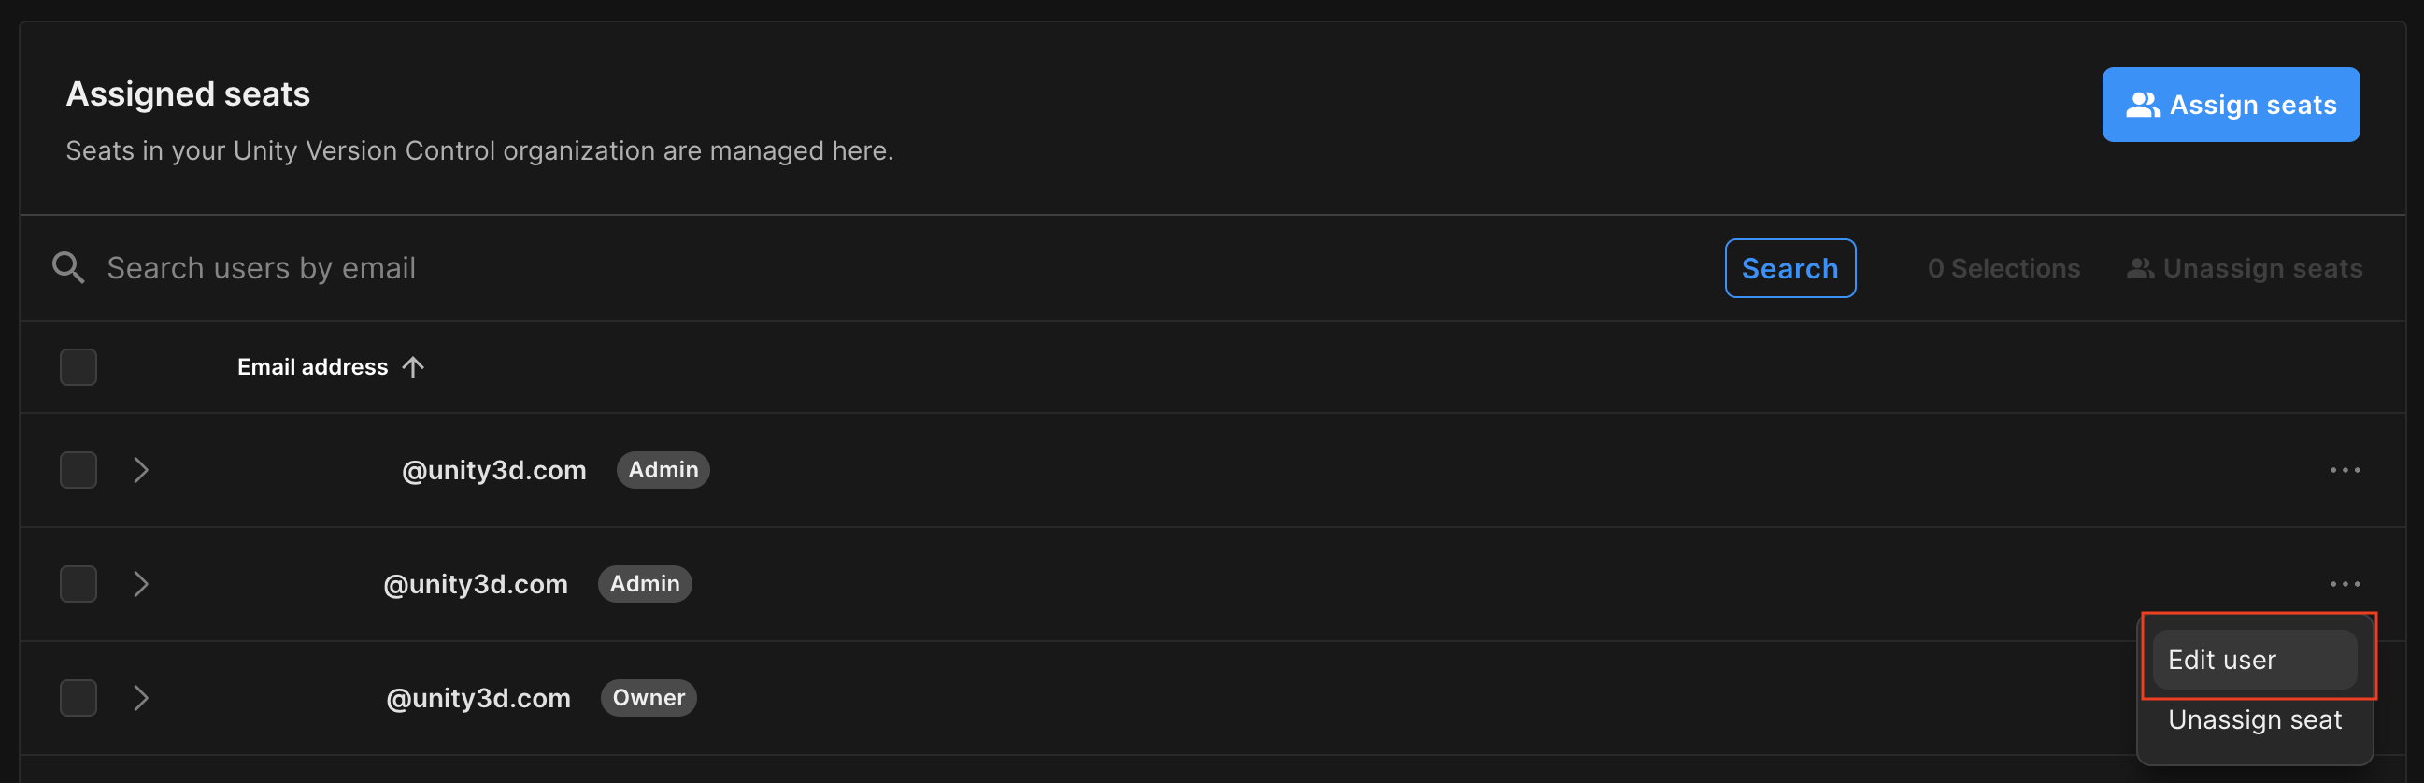This screenshot has height=783, width=2424.
Task: Click the magnifying glass search icon
Action: tap(68, 268)
